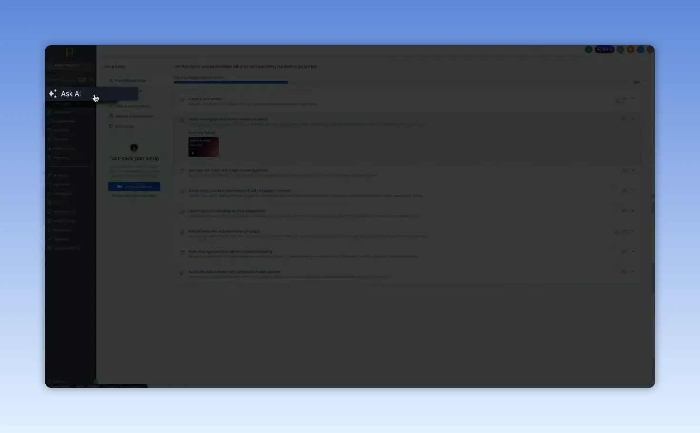
Task: Click the highlighted Ask AI sidebar item
Action: 92,94
